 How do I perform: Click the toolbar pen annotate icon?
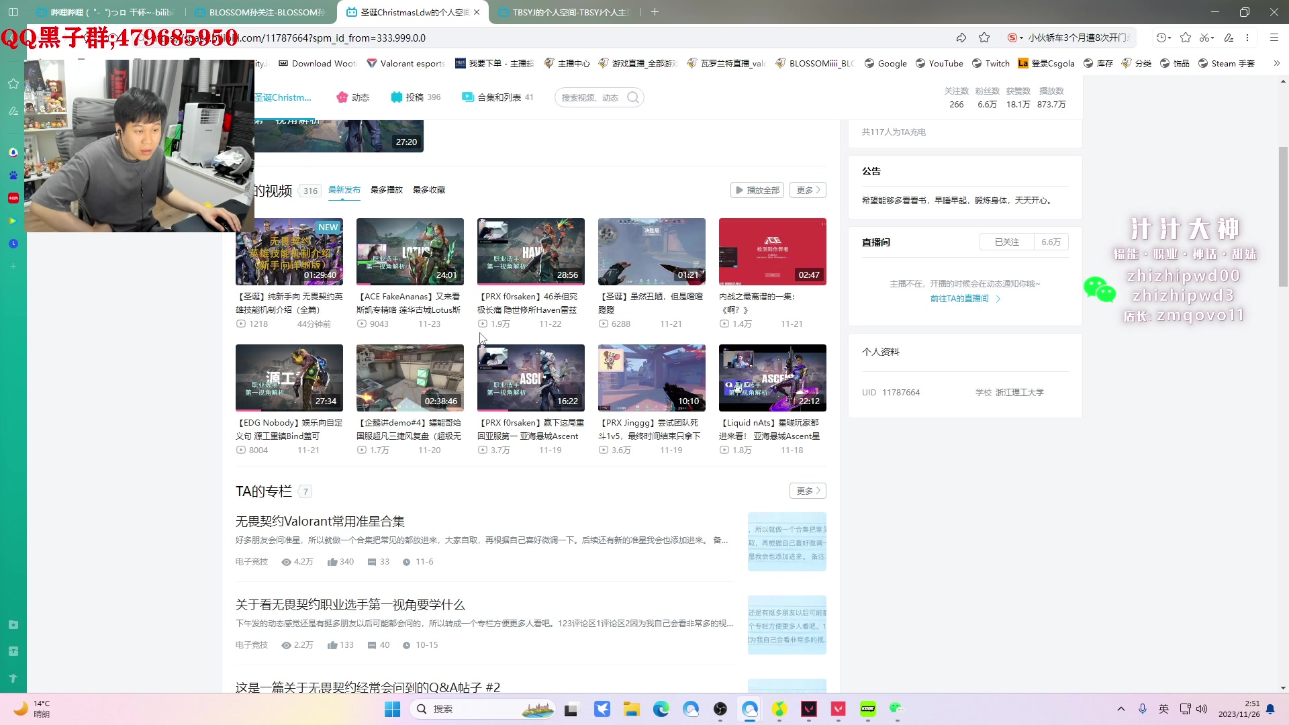click(1229, 38)
